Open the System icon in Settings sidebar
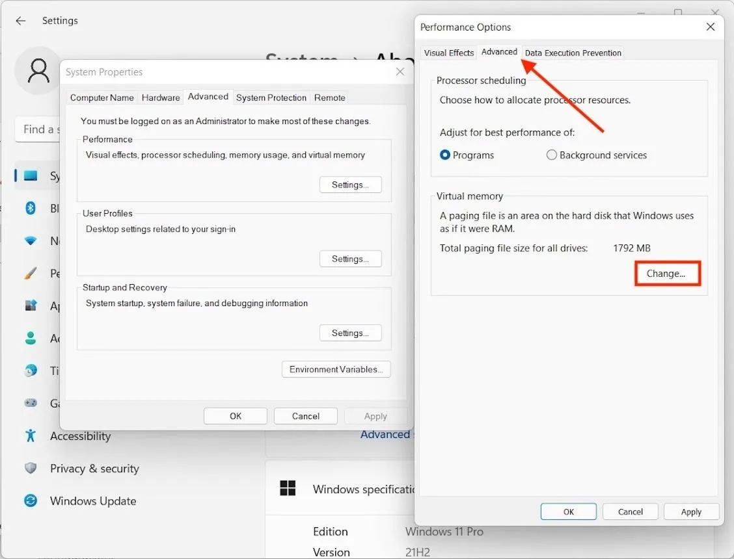The height and width of the screenshot is (559, 734). (31, 176)
